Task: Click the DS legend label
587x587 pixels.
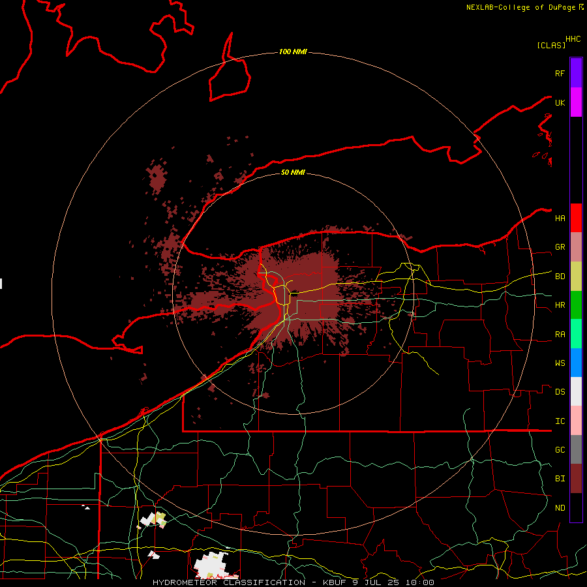Action: [x=560, y=391]
